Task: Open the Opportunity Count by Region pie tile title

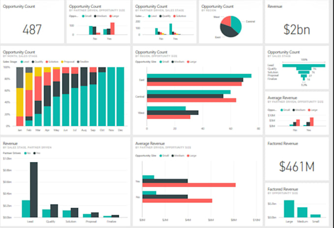Action: point(218,6)
